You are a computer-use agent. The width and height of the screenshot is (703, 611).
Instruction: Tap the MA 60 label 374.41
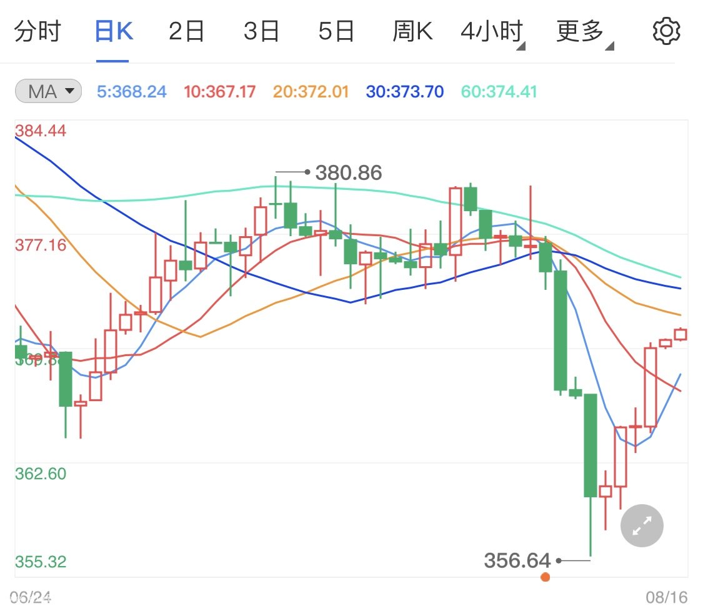coord(499,92)
